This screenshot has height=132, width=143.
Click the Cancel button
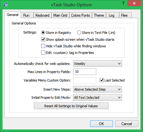pos(127,124)
